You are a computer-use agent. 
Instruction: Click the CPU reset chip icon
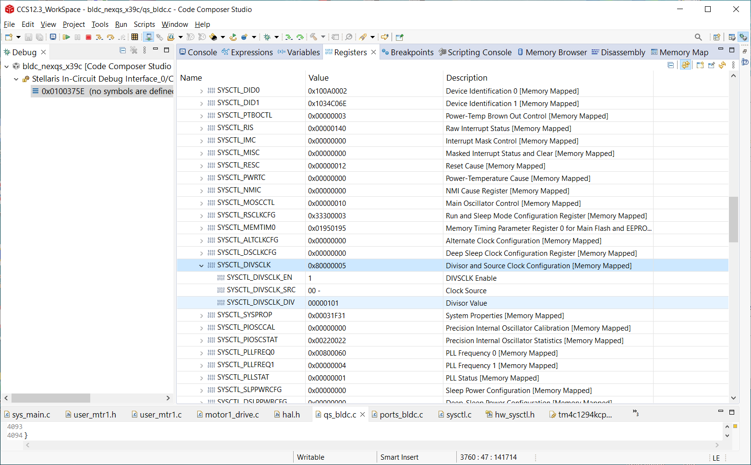pyautogui.click(x=213, y=37)
